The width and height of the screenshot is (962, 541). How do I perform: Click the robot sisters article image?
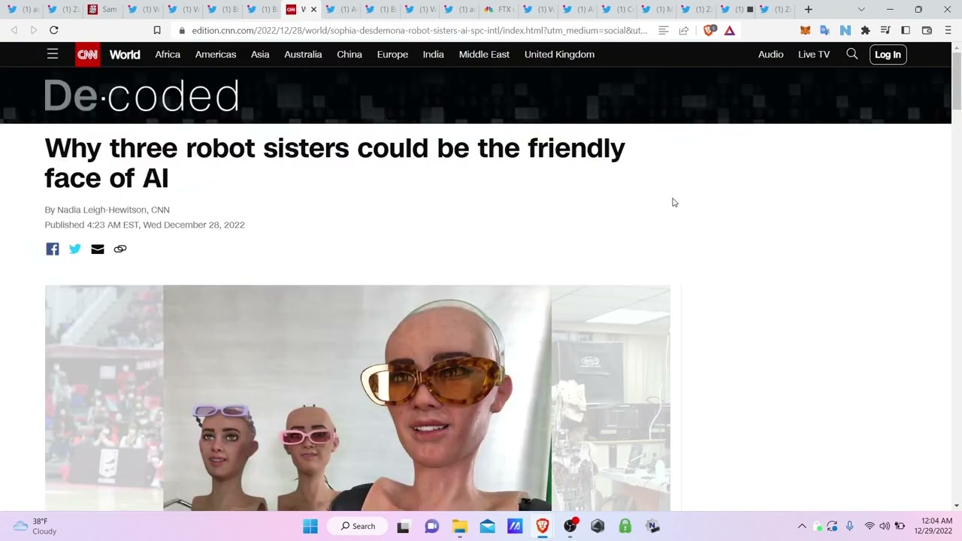(x=357, y=398)
